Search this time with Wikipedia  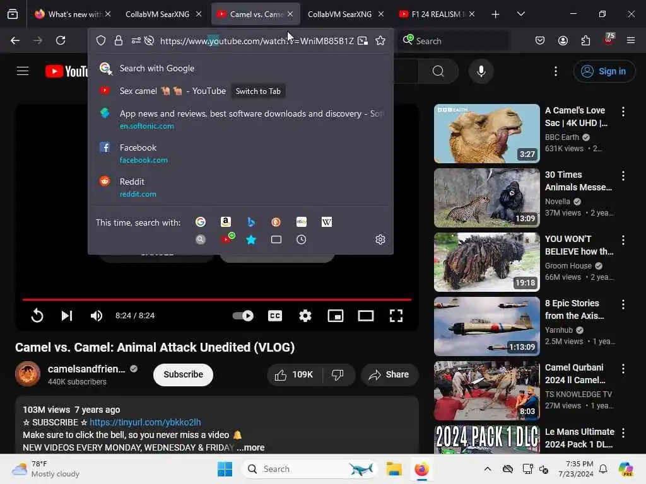tap(327, 222)
